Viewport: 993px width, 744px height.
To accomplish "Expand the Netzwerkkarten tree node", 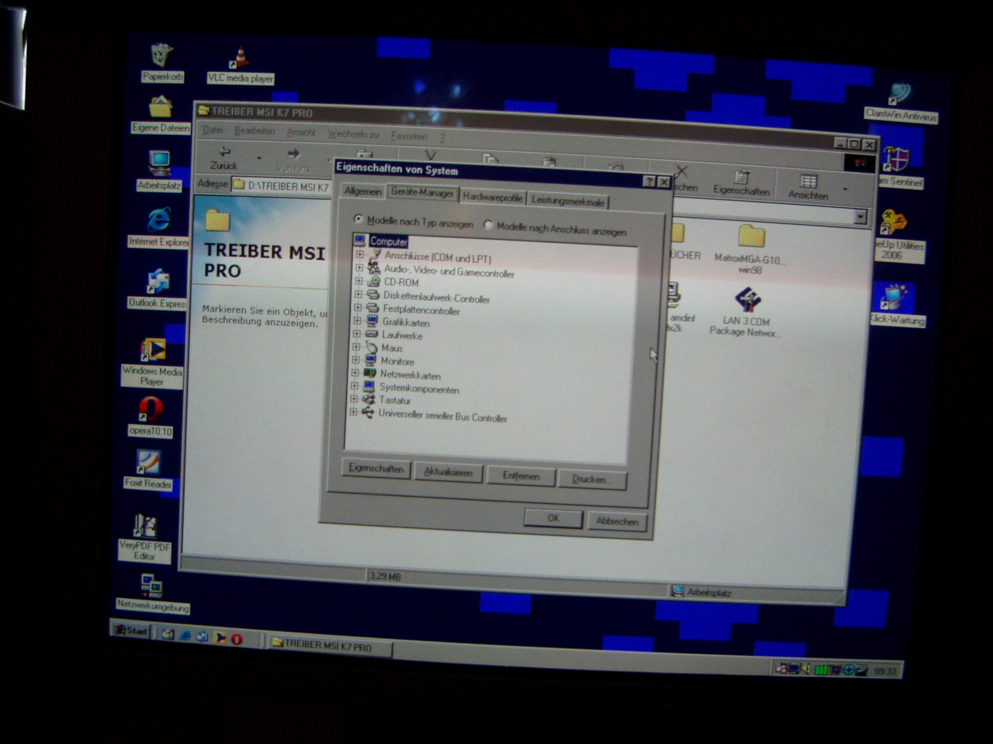I will click(355, 373).
